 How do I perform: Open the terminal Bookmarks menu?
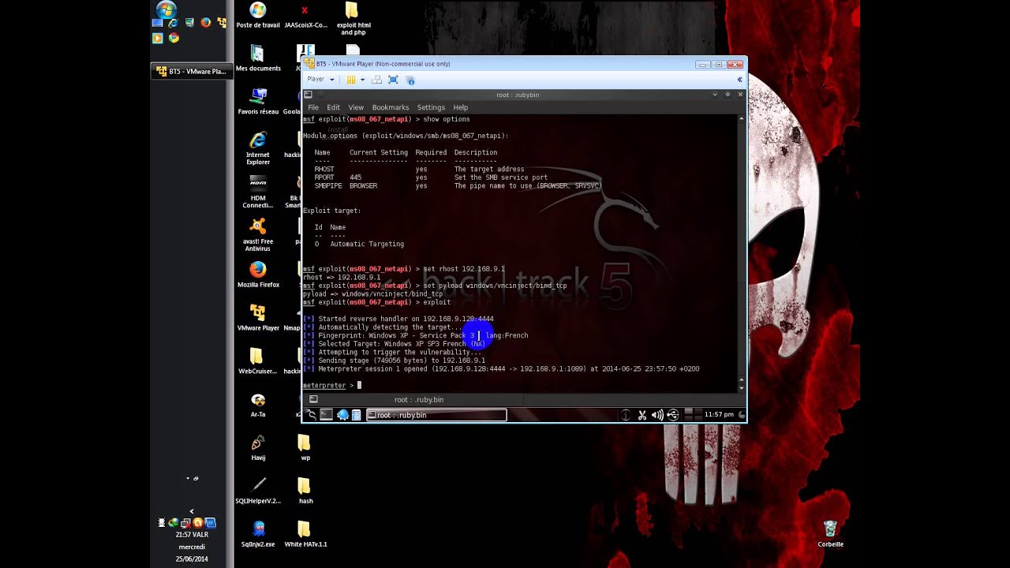coord(391,107)
